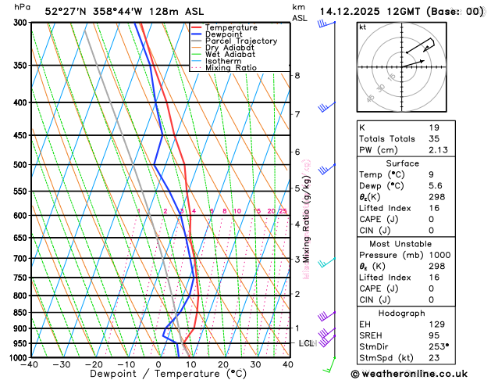491x380 pixels.
Task: Click the -40 temperature axis label
Action: coord(29,364)
